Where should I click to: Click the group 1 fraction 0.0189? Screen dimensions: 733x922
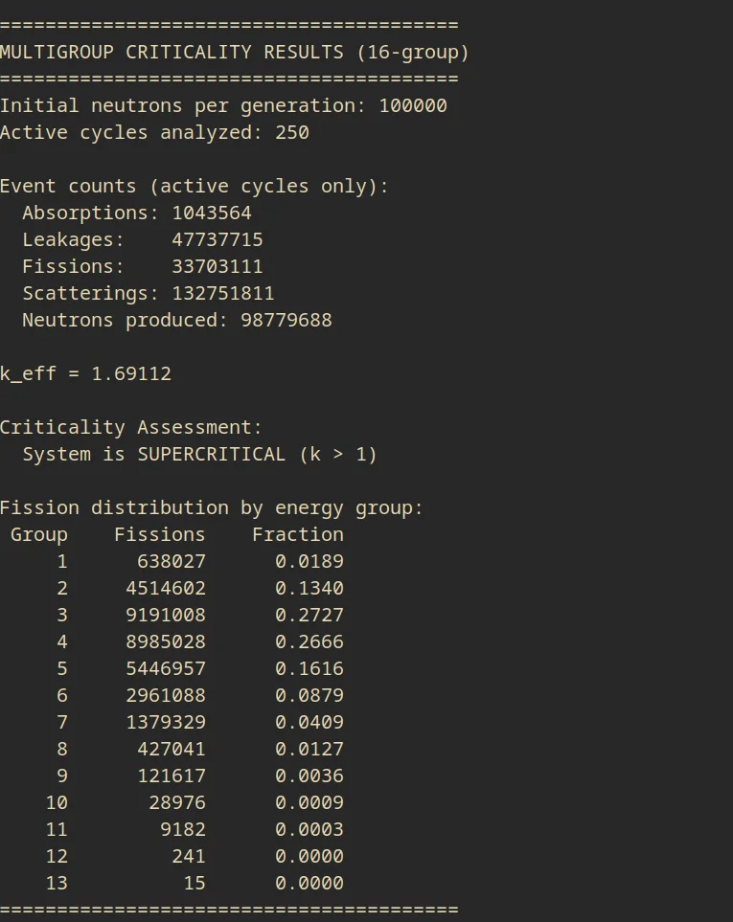pos(309,562)
